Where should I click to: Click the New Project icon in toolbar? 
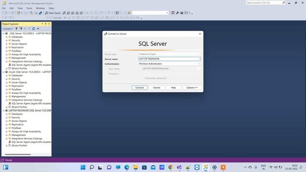(19, 13)
